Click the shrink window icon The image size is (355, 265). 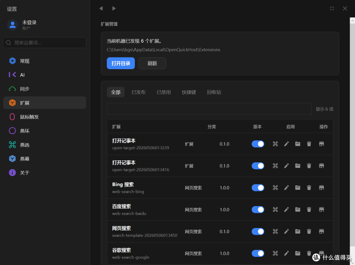[x=332, y=8]
